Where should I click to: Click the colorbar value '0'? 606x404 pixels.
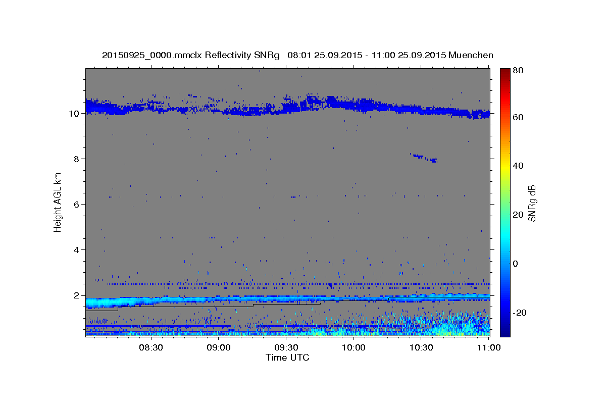click(x=516, y=264)
